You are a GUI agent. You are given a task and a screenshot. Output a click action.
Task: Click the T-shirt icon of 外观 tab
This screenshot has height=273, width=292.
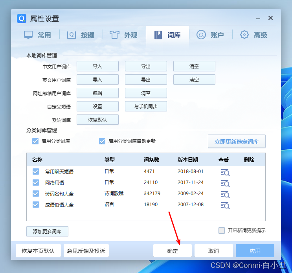114,35
